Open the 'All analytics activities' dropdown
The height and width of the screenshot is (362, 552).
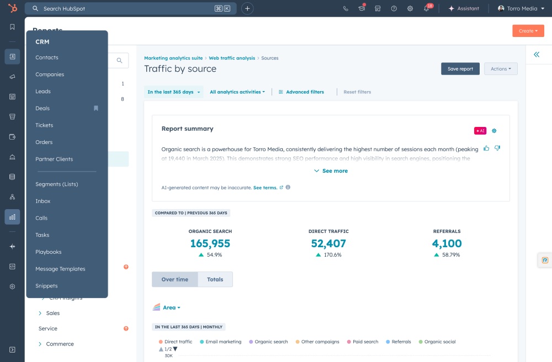(237, 93)
